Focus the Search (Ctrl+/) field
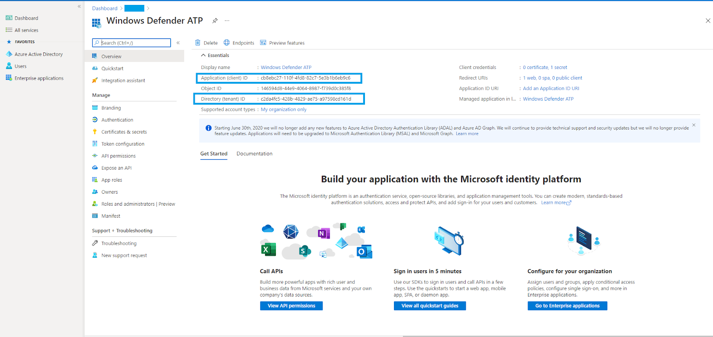Screen dimensions: 713x337 pyautogui.click(x=131, y=43)
